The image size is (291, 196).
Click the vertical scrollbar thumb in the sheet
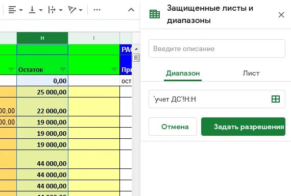[136, 58]
